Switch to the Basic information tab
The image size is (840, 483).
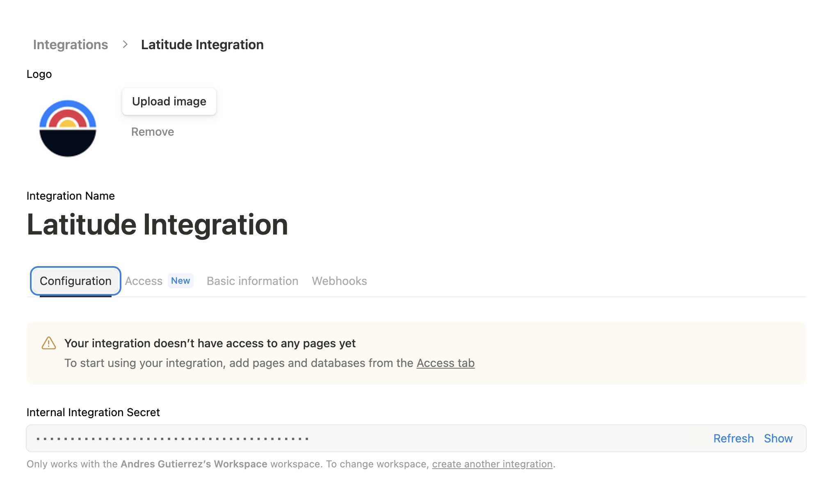click(252, 281)
